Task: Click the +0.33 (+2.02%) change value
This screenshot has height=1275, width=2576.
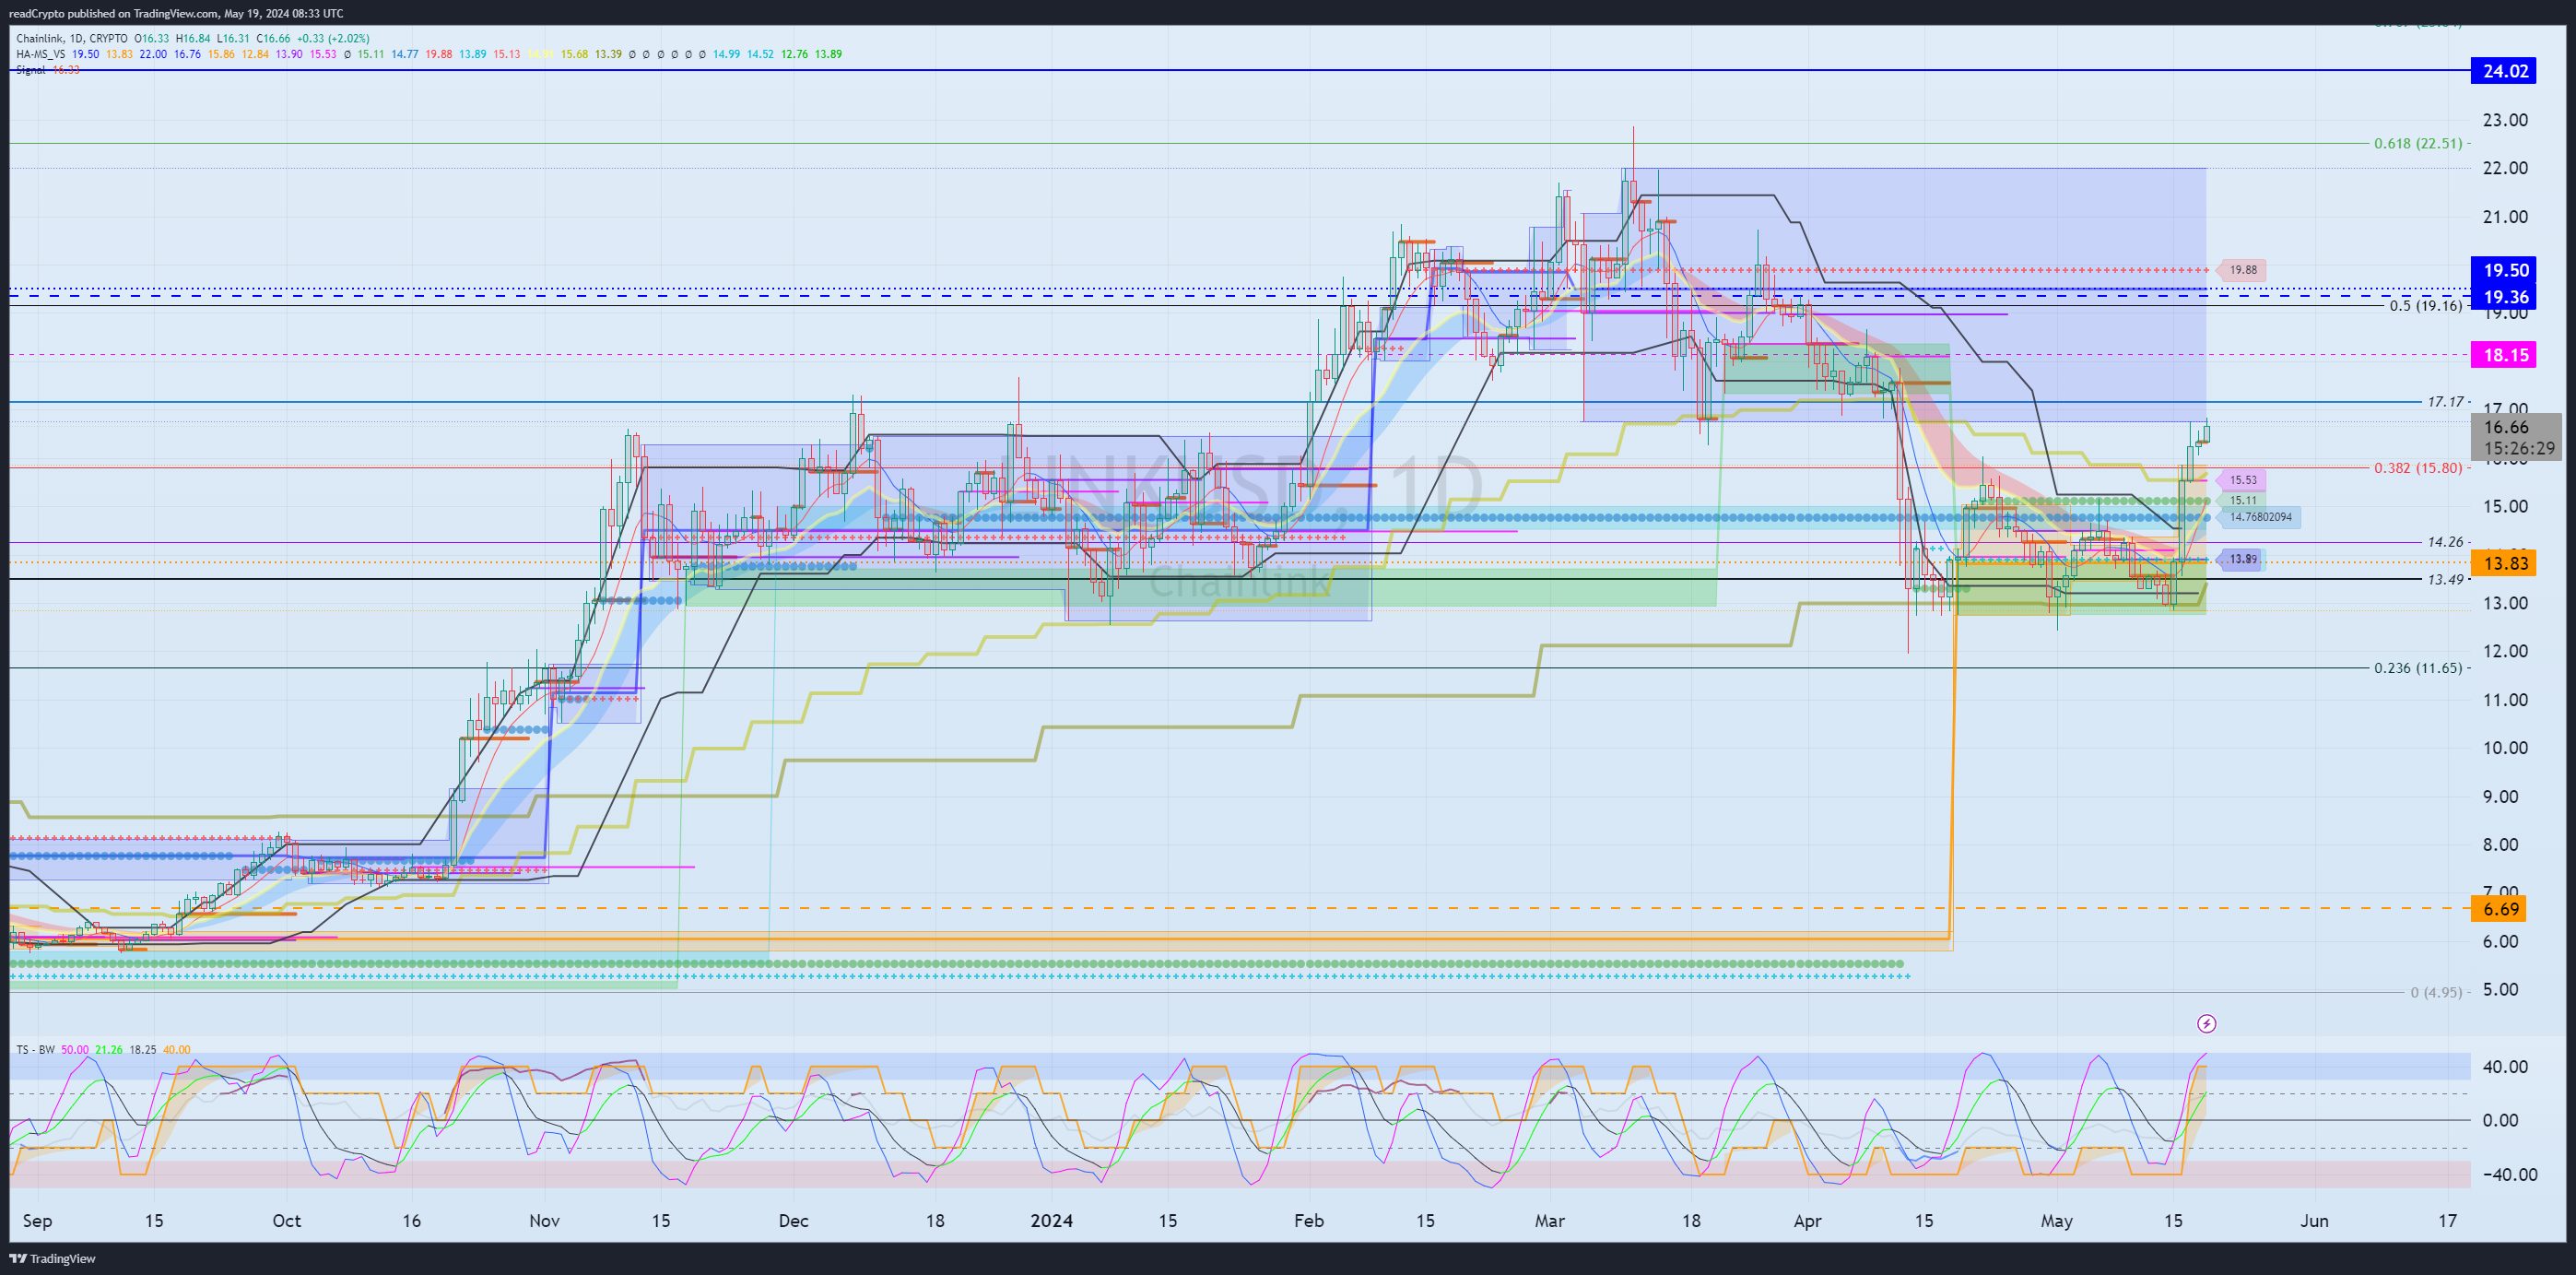Action: coord(333,39)
